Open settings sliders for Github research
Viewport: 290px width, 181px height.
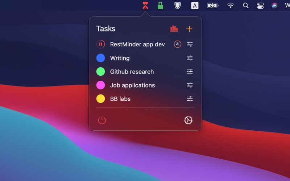point(190,71)
